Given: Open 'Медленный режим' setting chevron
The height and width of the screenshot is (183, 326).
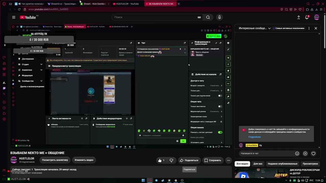Looking at the screenshot, I should click(x=221, y=112).
